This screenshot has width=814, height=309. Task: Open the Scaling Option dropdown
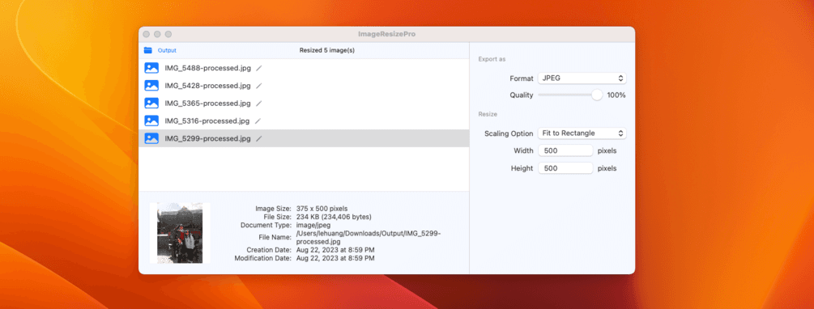coord(582,133)
